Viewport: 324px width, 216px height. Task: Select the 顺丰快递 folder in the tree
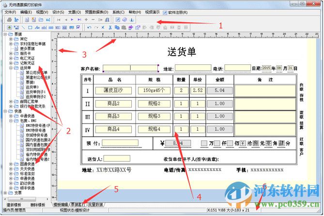pos(27,188)
